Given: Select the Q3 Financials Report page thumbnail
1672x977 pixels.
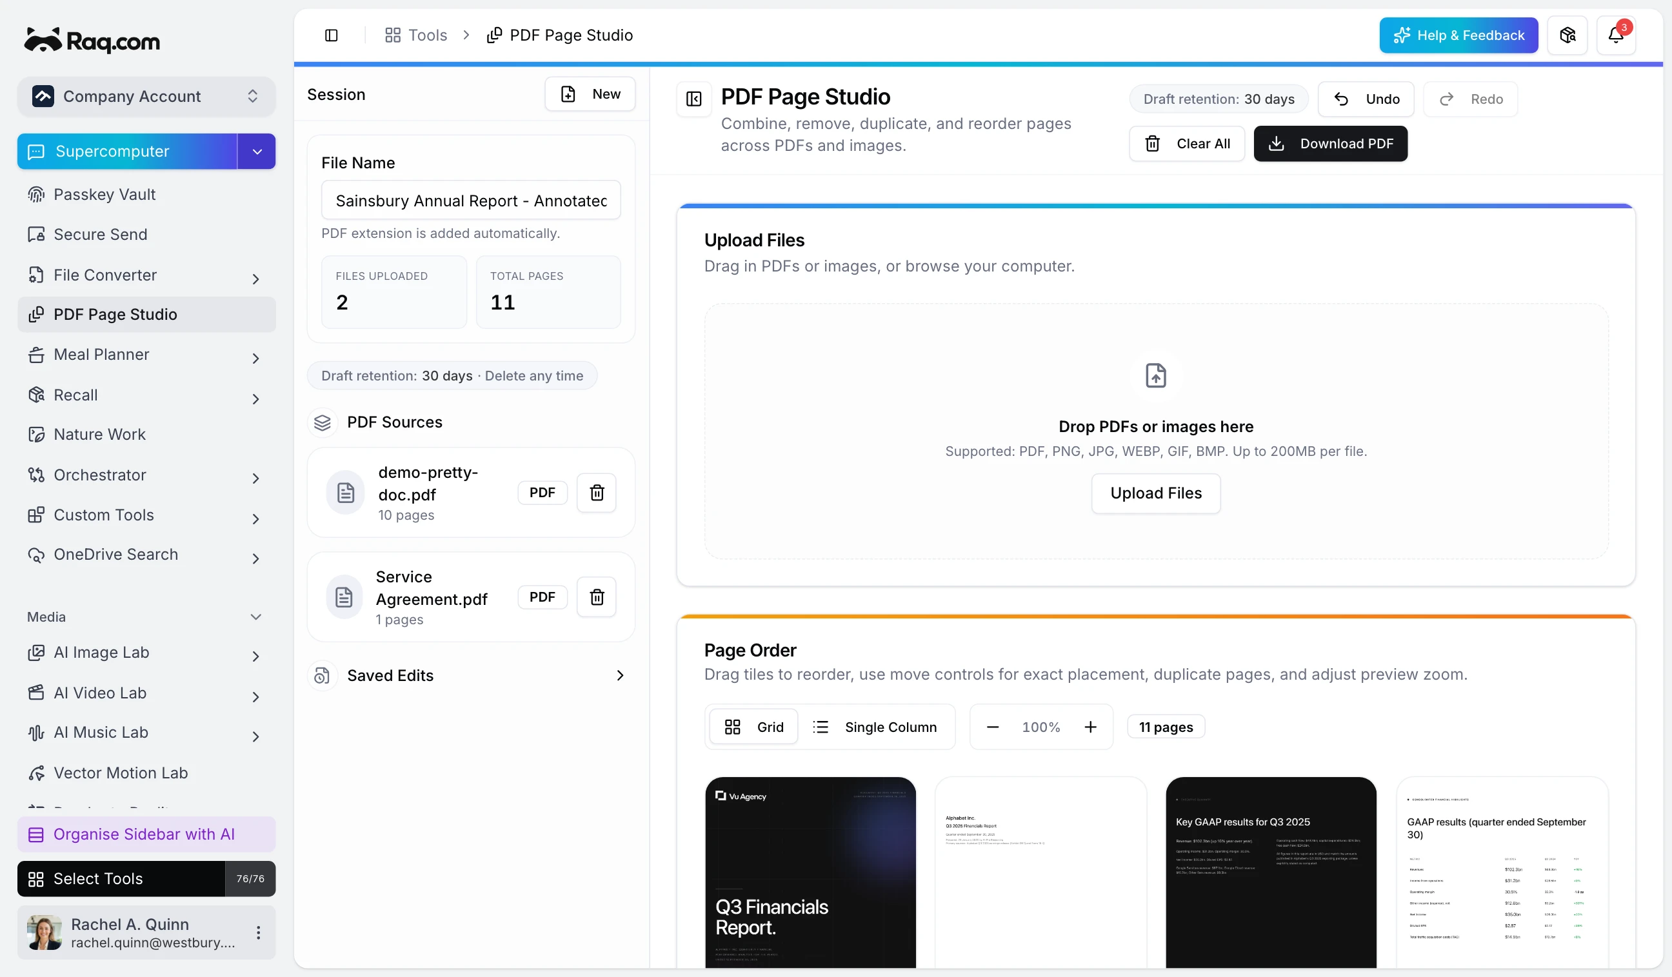Looking at the screenshot, I should [810, 872].
